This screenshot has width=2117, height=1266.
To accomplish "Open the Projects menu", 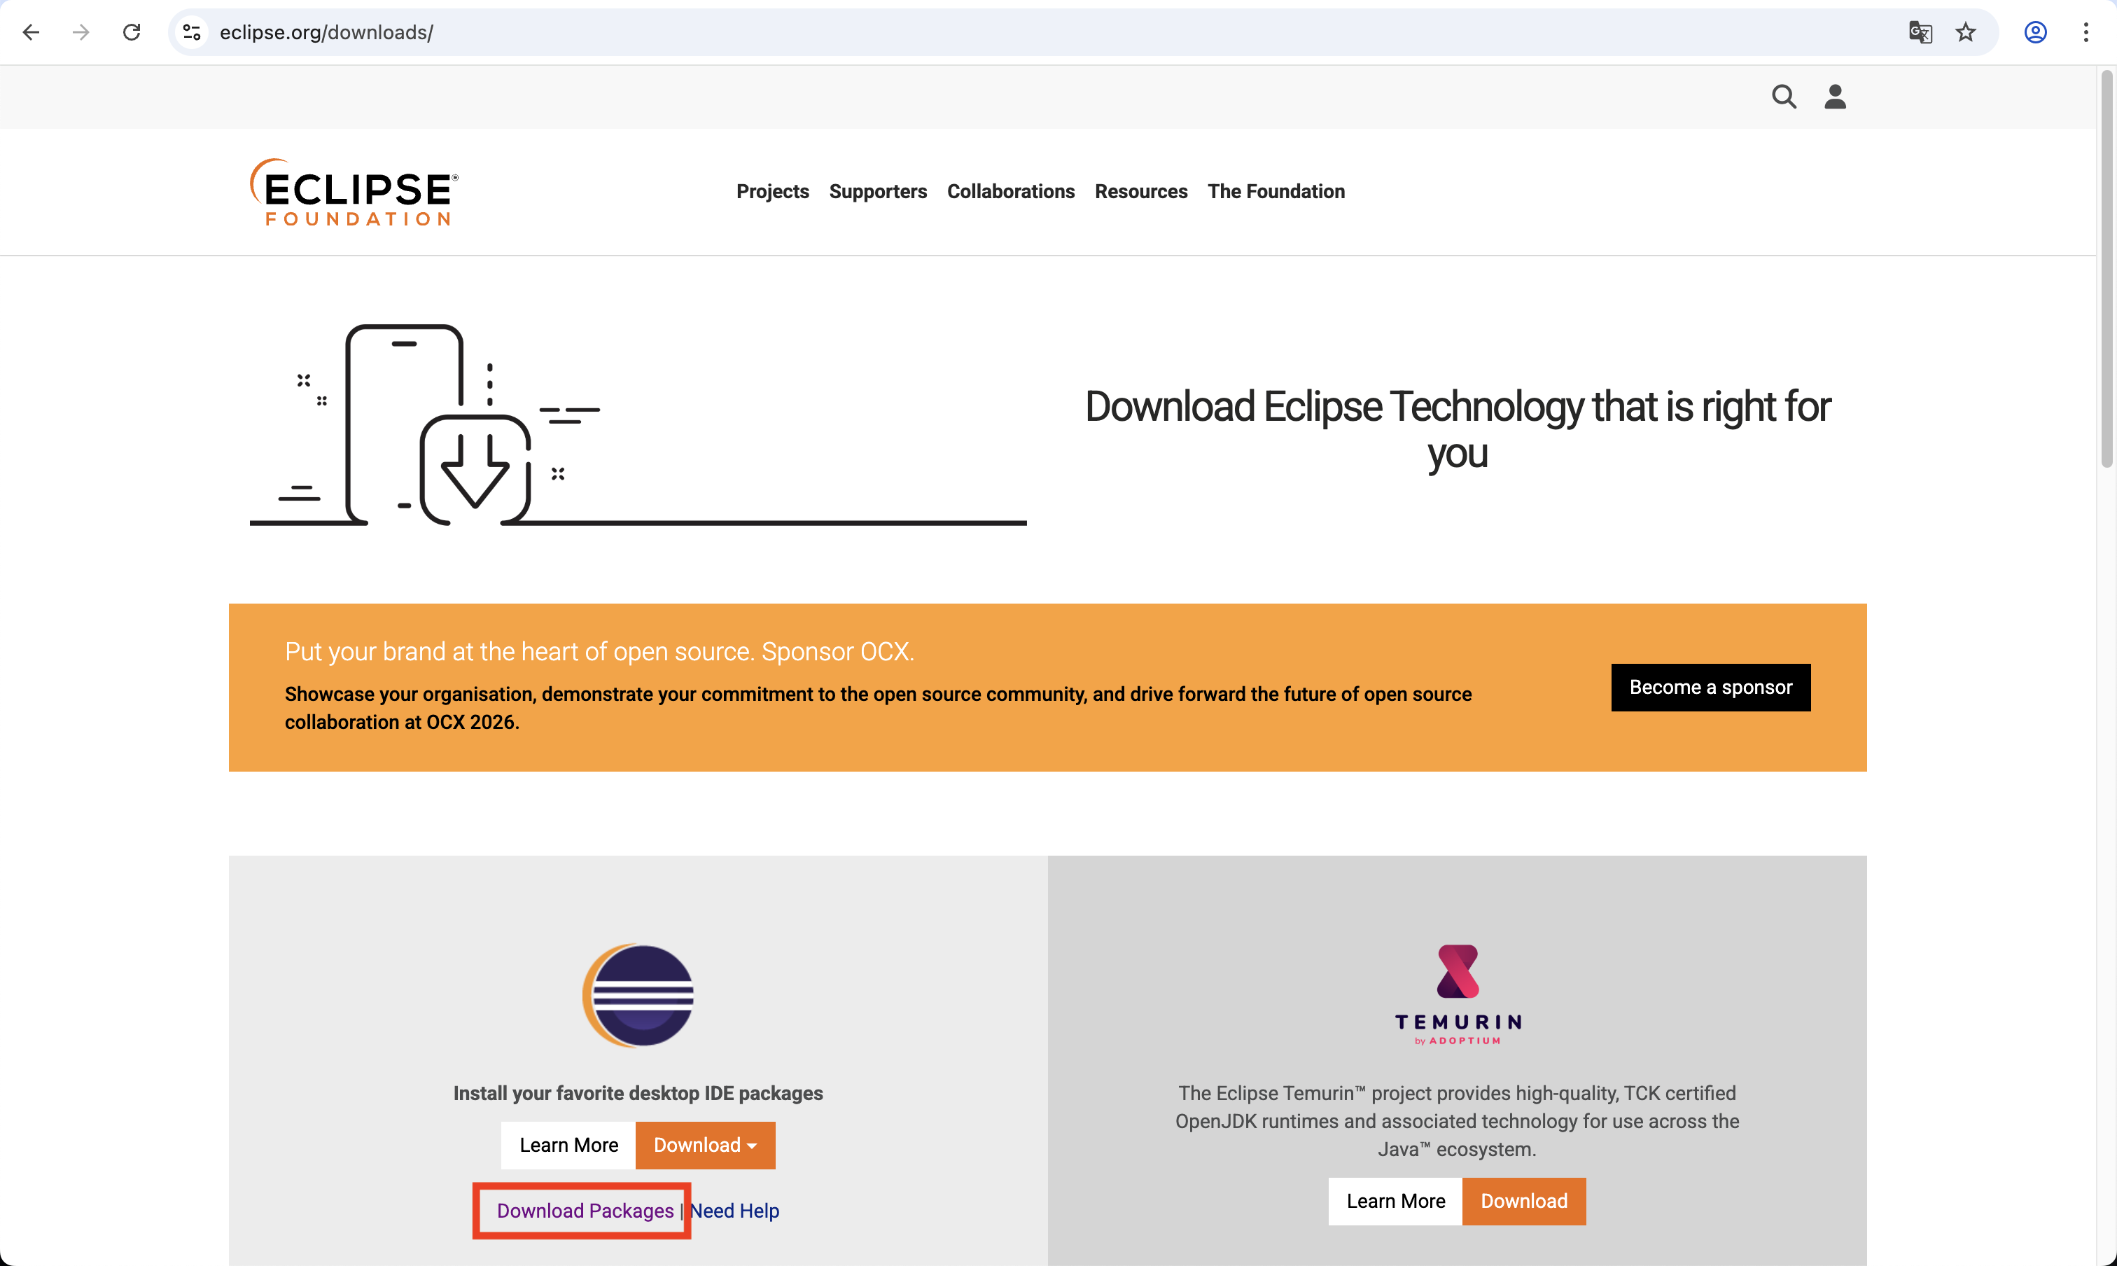I will tap(772, 191).
